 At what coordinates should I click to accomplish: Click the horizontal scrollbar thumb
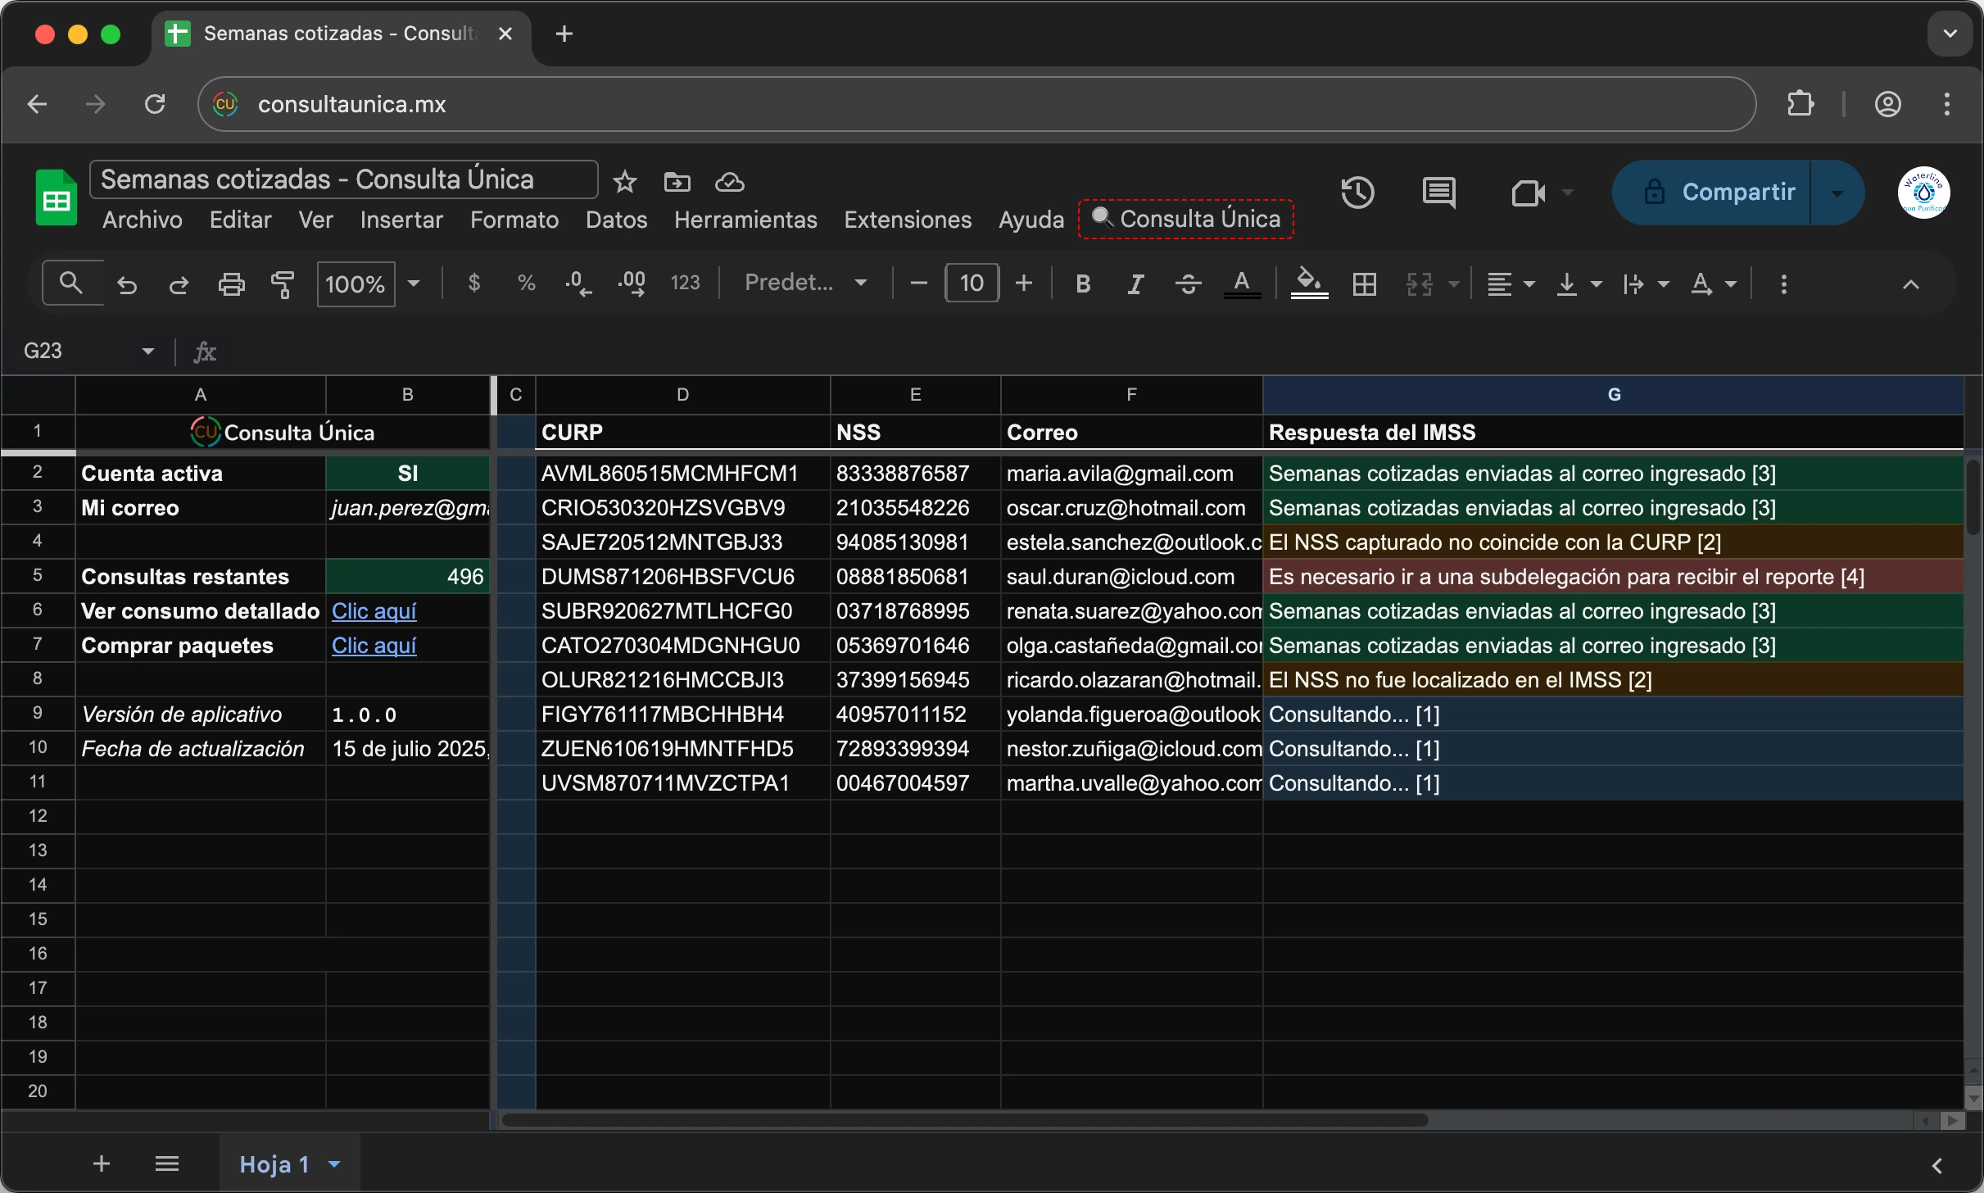(x=965, y=1119)
